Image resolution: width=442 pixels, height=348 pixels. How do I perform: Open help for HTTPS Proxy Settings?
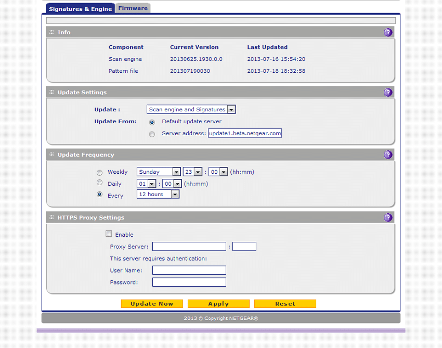(388, 217)
